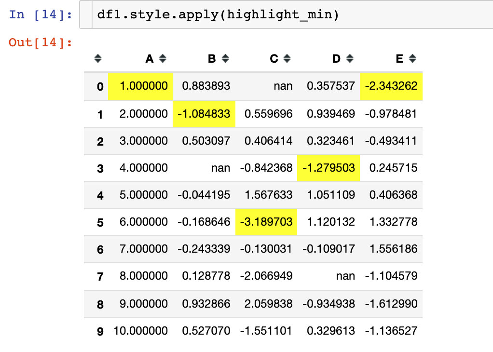Select cell 0.883893 in row 0

click(204, 86)
